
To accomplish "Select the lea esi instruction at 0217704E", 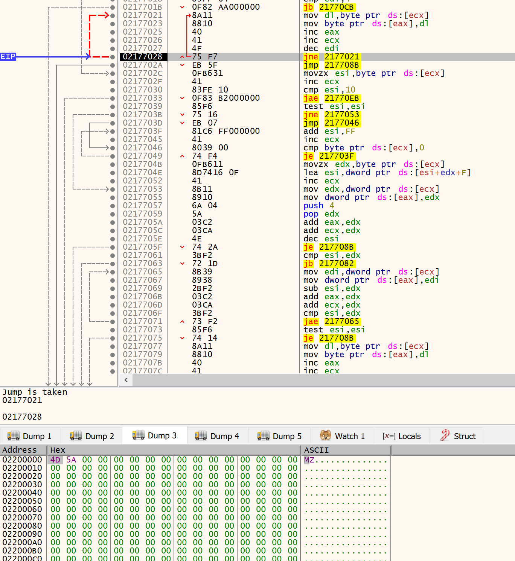I will pos(387,173).
